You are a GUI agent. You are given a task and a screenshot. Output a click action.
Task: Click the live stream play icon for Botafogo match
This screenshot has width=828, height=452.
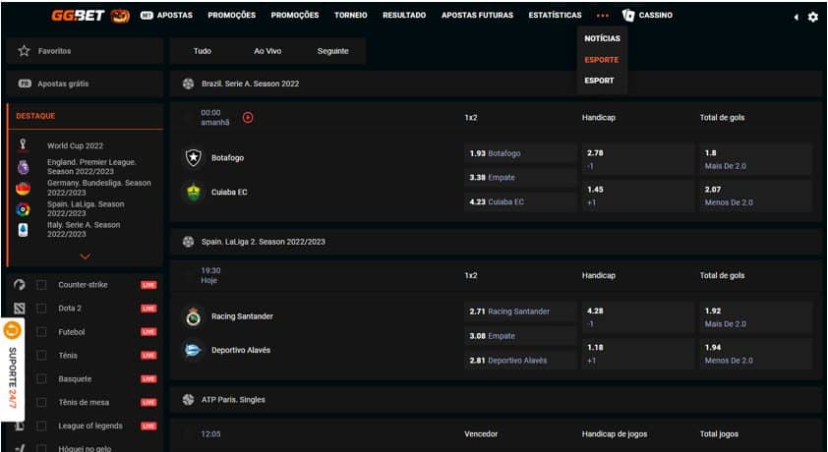[x=248, y=117]
